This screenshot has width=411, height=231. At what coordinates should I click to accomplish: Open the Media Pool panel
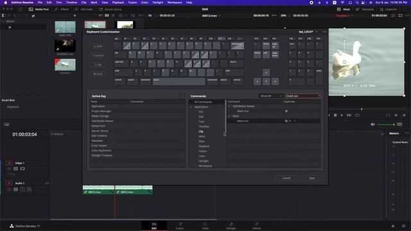point(39,9)
